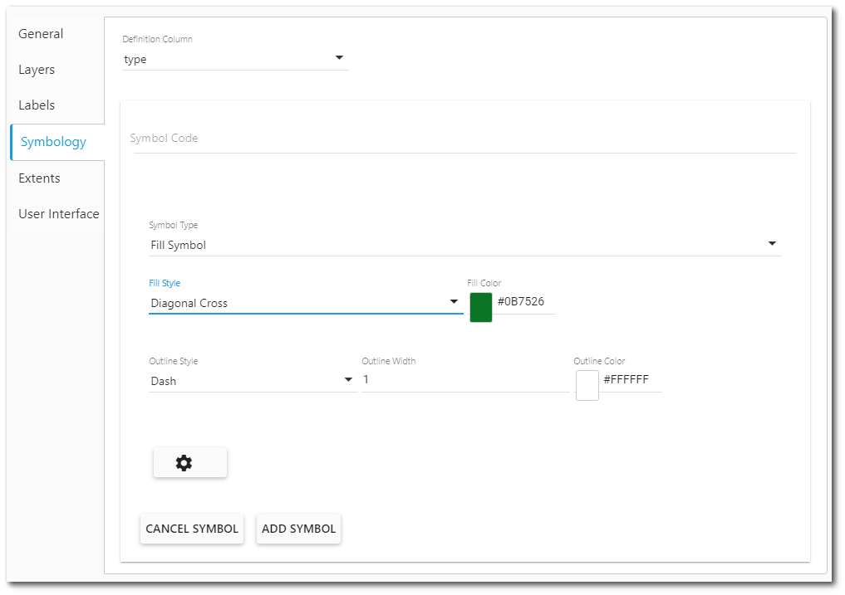
Task: Select the Extents section
Action: point(39,178)
